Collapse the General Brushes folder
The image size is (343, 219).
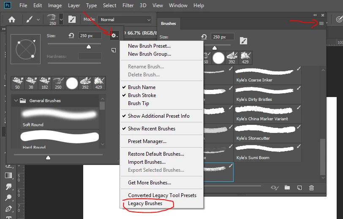click(16, 100)
